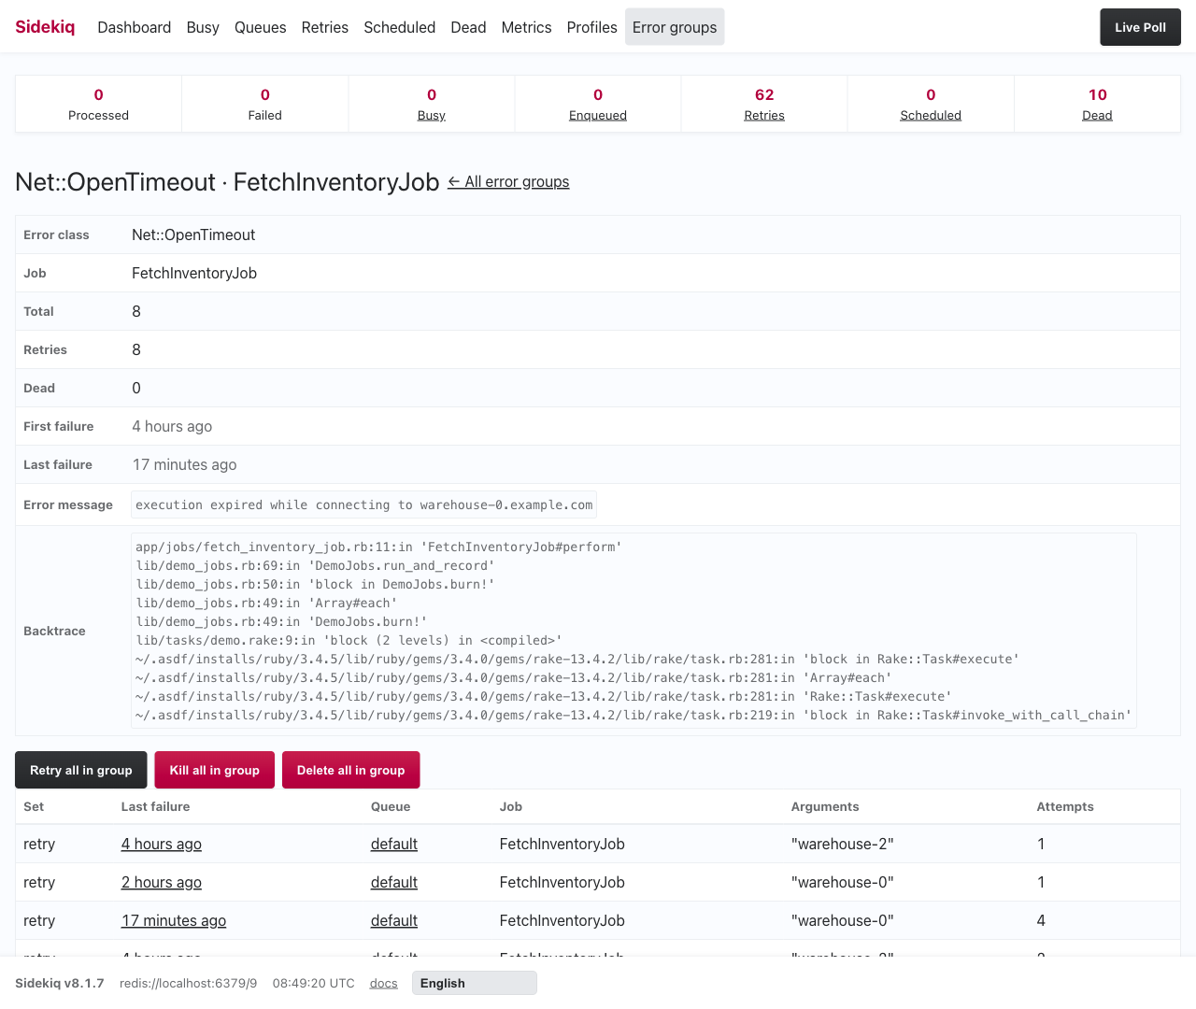1196x1009 pixels.
Task: Open default queue in the '2 hours ago' row
Action: (394, 882)
